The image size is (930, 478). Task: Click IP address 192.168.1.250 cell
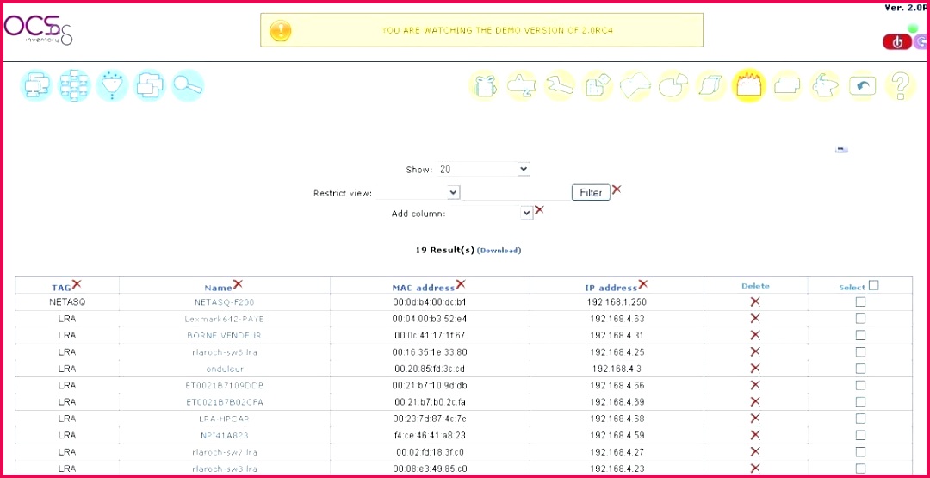(617, 301)
